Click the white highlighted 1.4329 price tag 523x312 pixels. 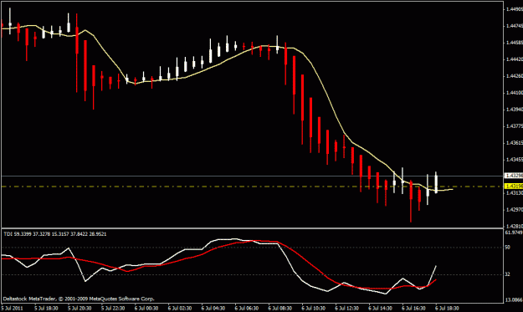(x=514, y=176)
